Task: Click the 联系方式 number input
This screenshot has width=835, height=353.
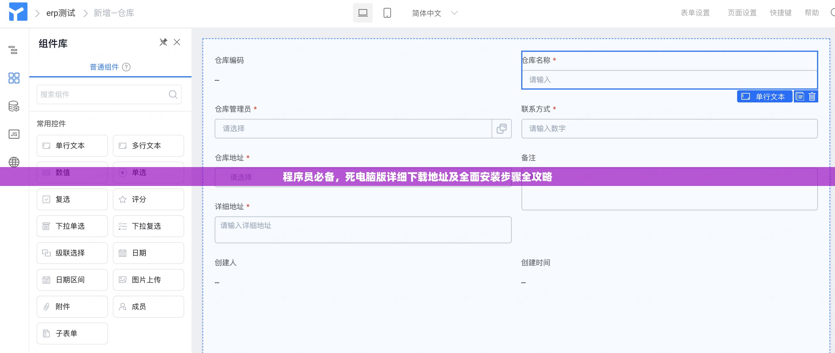Action: click(x=669, y=129)
